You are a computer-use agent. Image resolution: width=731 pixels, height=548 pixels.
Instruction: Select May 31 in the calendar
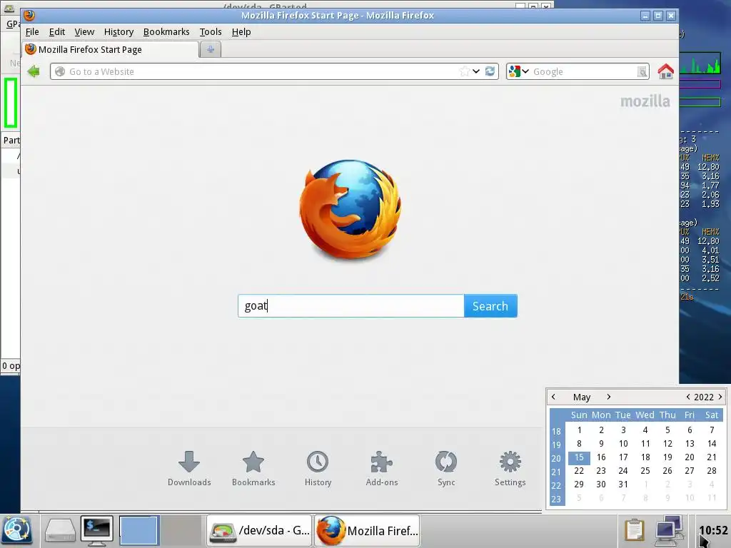pyautogui.click(x=623, y=484)
